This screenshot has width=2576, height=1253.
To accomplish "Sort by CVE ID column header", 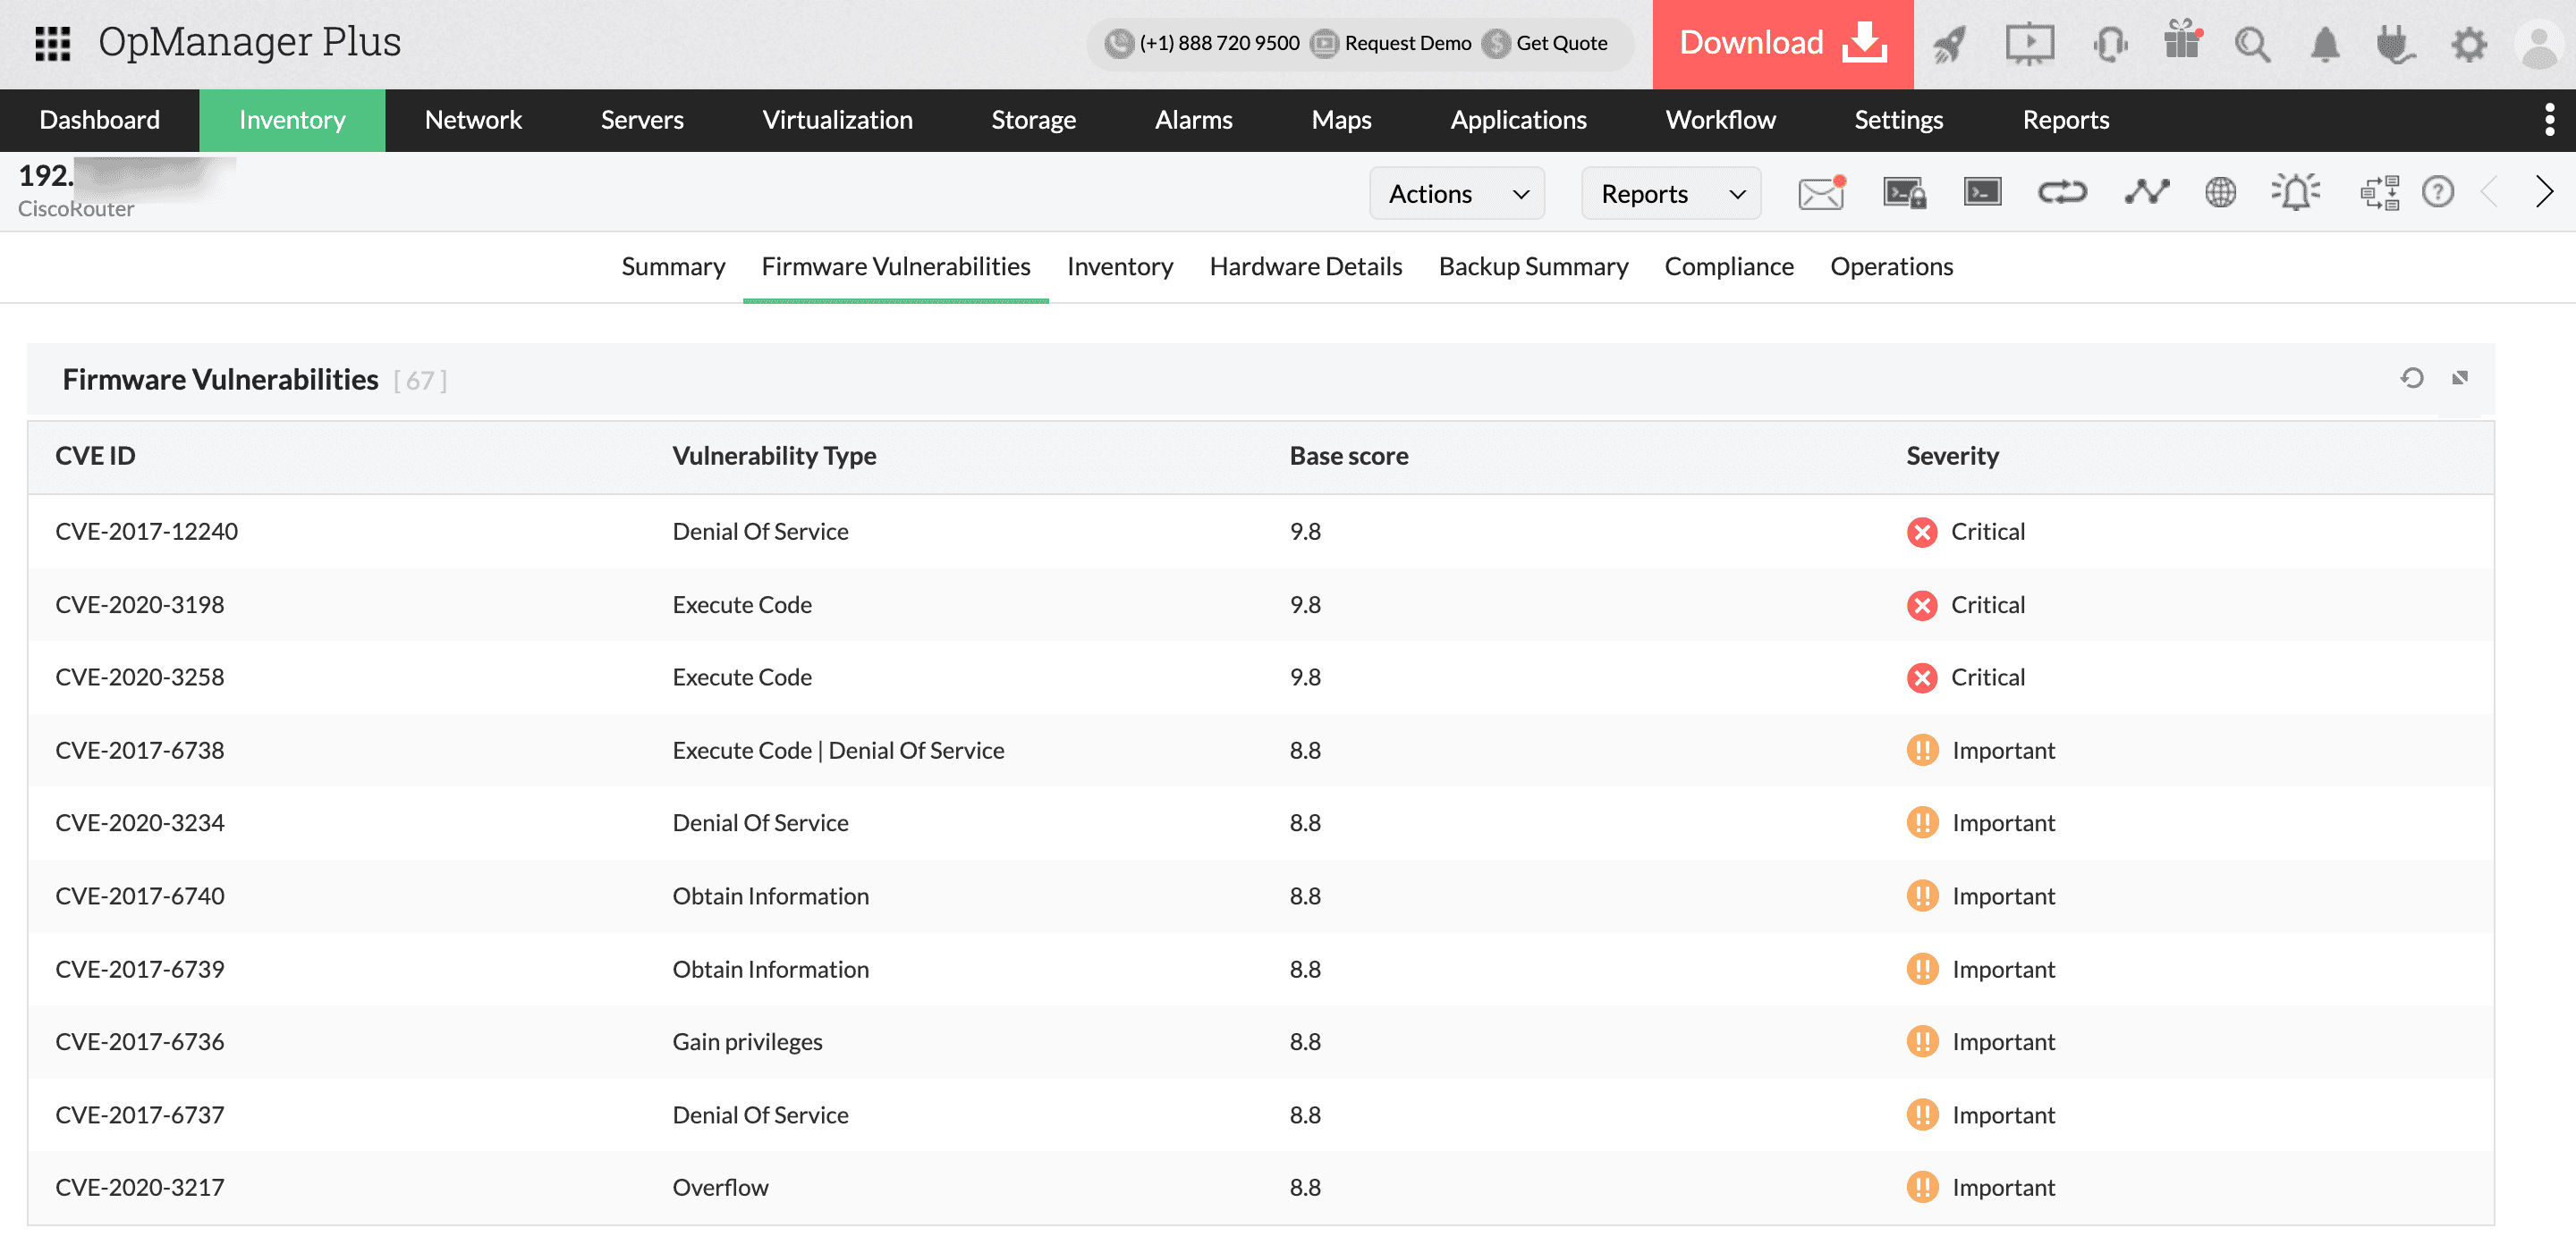I will pyautogui.click(x=95, y=456).
